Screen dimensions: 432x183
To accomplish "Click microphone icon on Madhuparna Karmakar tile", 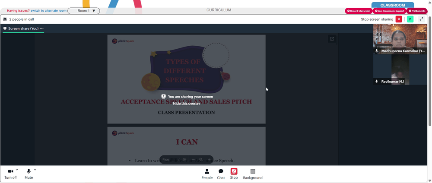I will [x=377, y=51].
